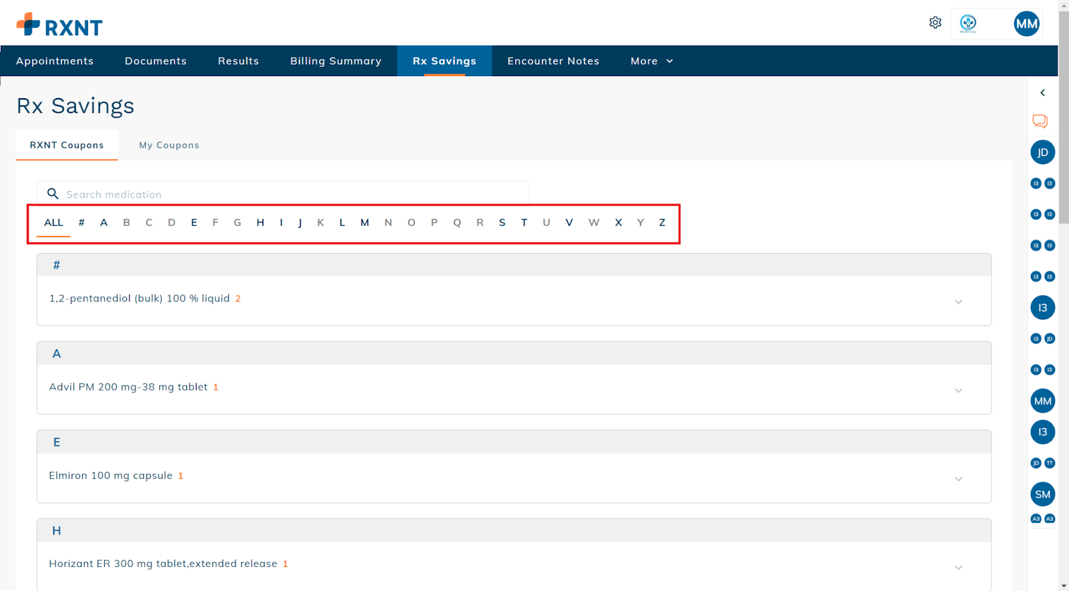
Task: Select the RXNT Coupons tab
Action: (x=67, y=145)
